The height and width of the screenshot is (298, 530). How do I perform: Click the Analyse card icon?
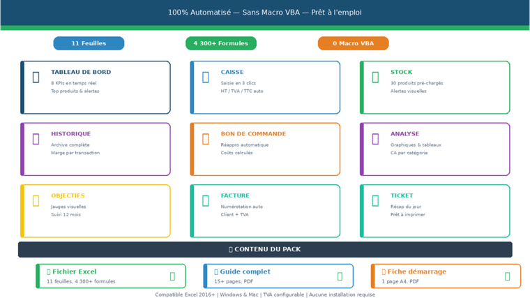tap(375, 139)
